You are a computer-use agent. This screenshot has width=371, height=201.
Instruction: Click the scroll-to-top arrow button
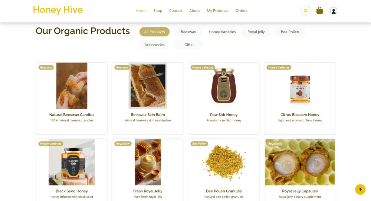point(360,190)
